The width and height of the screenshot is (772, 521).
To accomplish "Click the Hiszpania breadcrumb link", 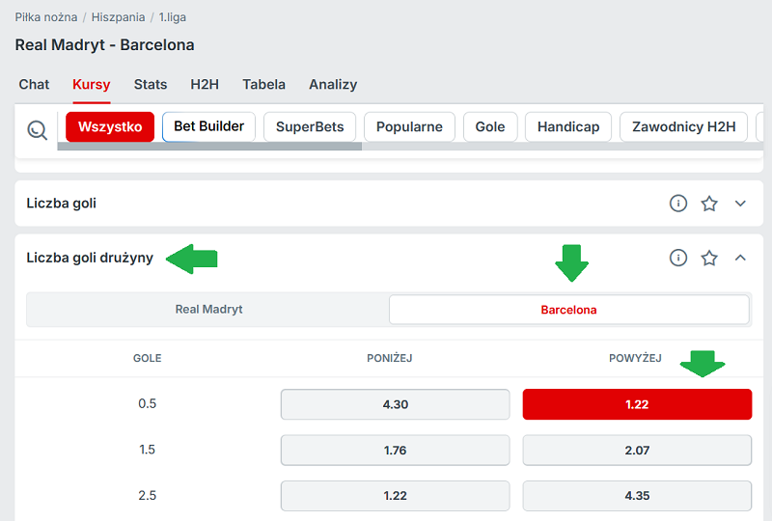I will point(119,17).
